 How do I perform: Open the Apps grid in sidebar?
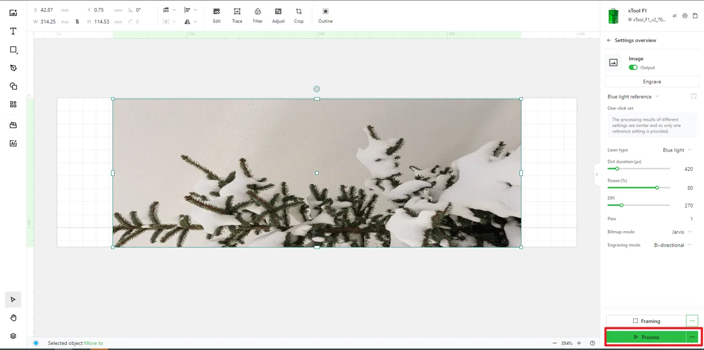click(13, 104)
